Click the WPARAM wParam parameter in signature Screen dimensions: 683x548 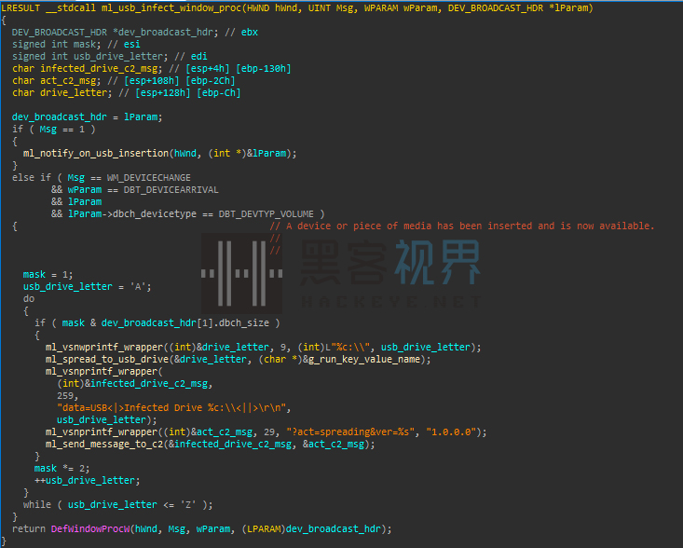tap(401, 7)
